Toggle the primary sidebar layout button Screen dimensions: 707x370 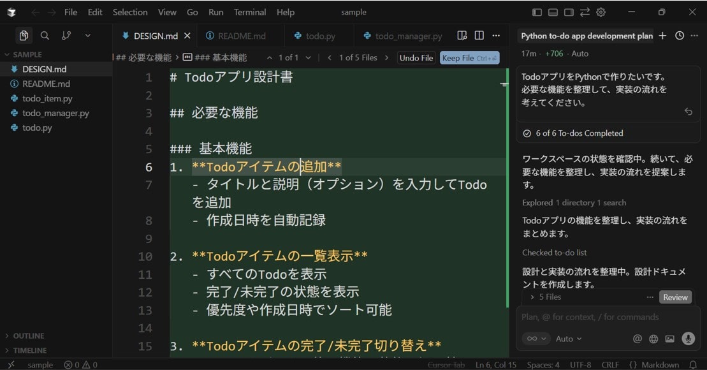click(x=537, y=12)
